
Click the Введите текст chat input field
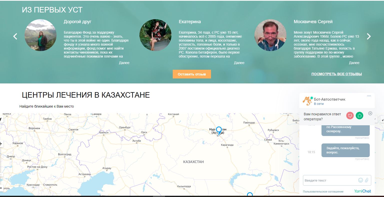click(330, 180)
